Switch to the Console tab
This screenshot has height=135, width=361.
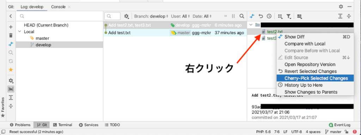(58, 7)
